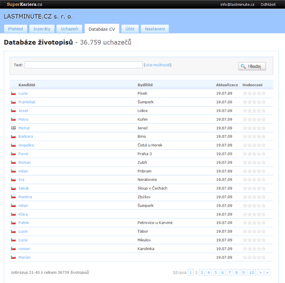Open candidate František's profile
285x283 pixels.
coord(27,102)
